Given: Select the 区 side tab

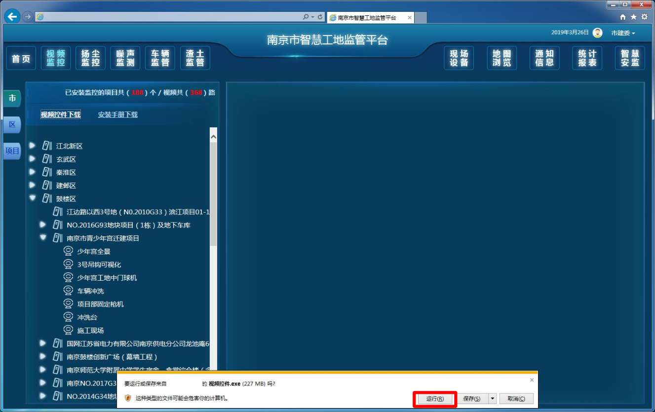Looking at the screenshot, I should tap(12, 124).
